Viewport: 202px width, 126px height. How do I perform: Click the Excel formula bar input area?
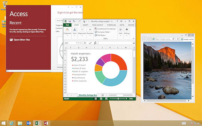(x=115, y=43)
